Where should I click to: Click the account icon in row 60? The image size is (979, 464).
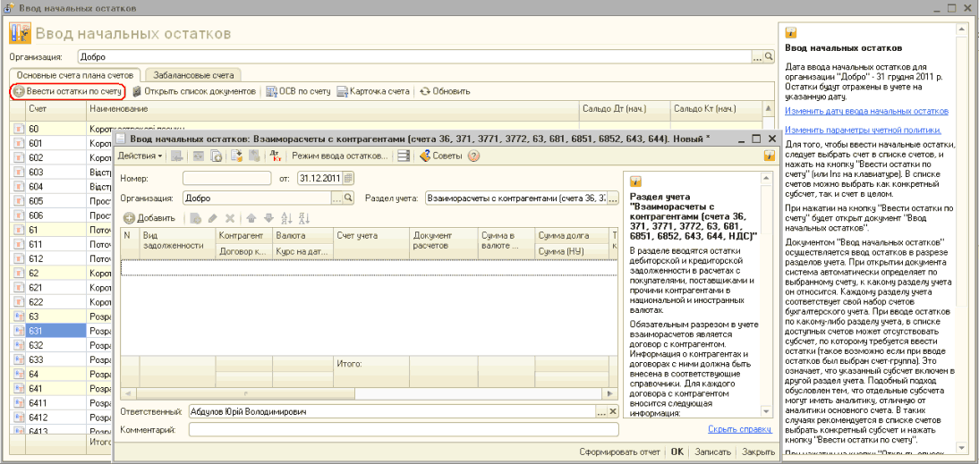[19, 129]
